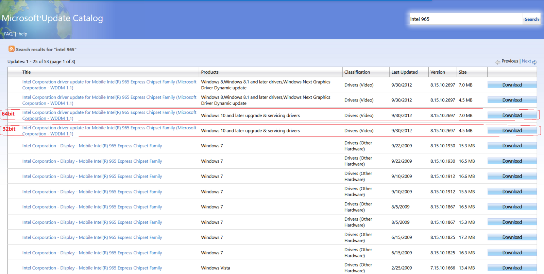Open the 16.3 MB 6/15/2009 Display driver title
The height and width of the screenshot is (274, 544).
[92, 253]
